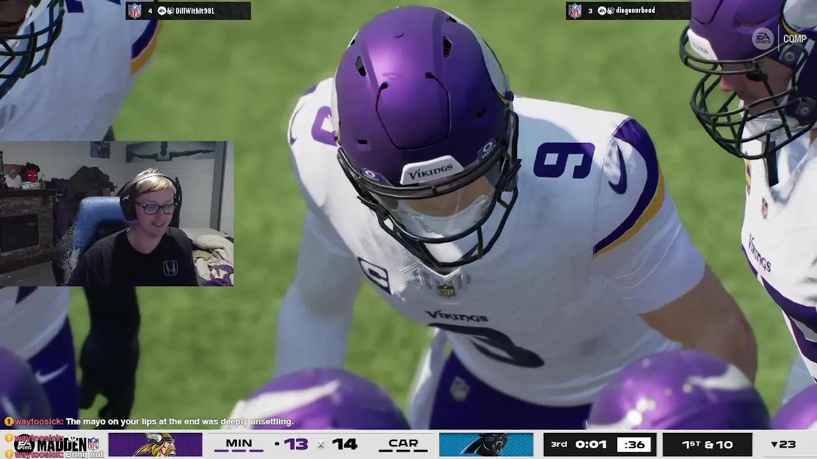The height and width of the screenshot is (459, 817).
Task: Click the 'Bong nut' chat message
Action: coord(84,455)
